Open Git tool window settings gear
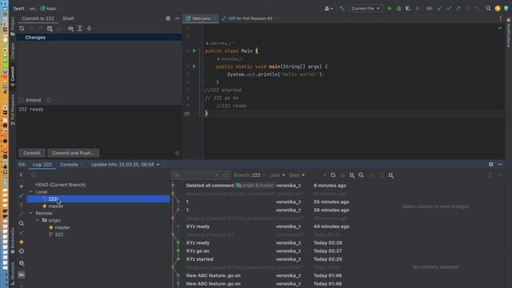Screen dimensions: 512x288 click(x=490, y=165)
